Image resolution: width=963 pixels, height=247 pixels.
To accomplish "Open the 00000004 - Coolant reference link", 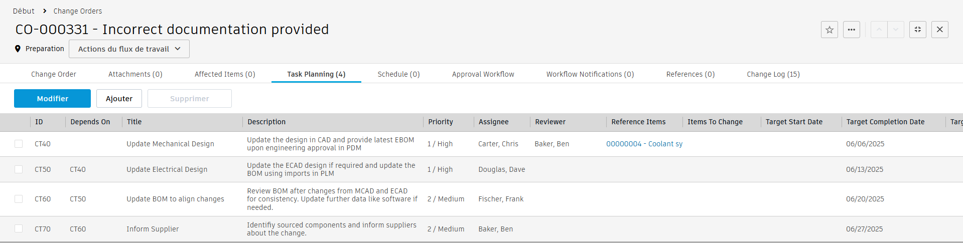I will point(644,144).
